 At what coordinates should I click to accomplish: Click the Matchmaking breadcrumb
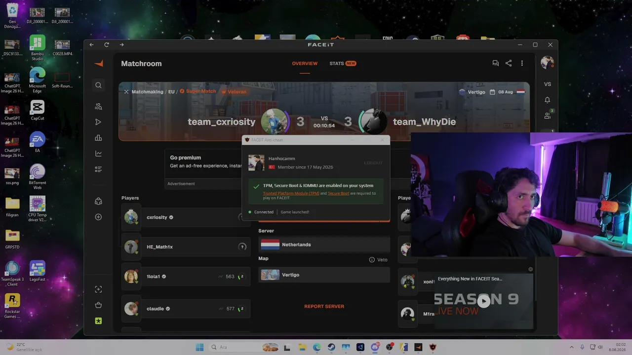click(x=147, y=92)
